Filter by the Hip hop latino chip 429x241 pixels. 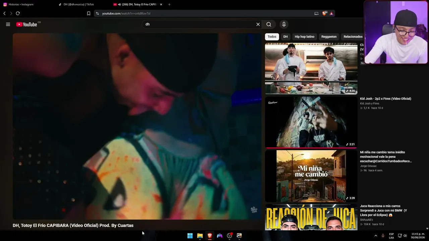click(x=305, y=36)
